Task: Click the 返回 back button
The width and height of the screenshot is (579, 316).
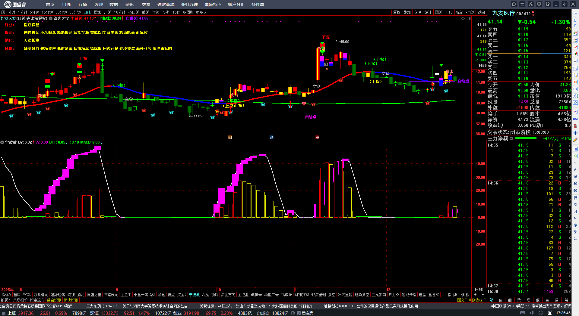Action: coord(481,12)
